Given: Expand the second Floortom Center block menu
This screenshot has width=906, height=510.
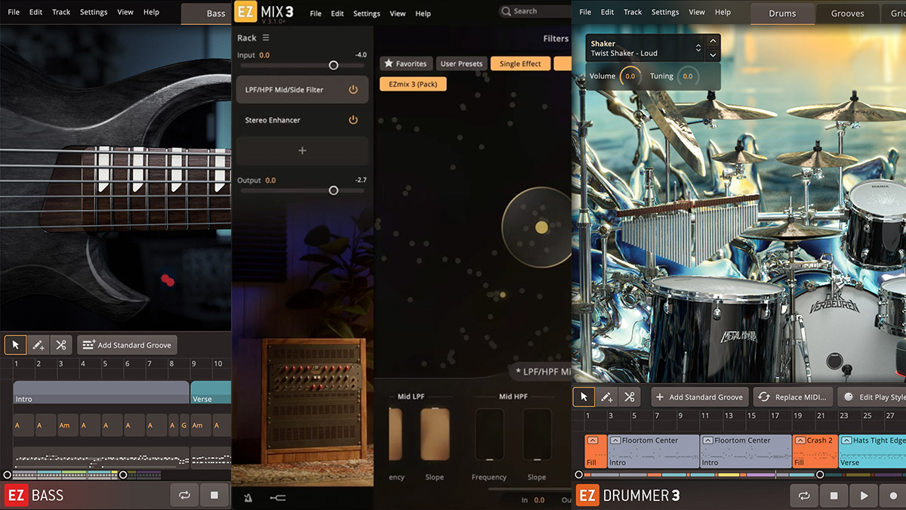Looking at the screenshot, I should [x=707, y=440].
